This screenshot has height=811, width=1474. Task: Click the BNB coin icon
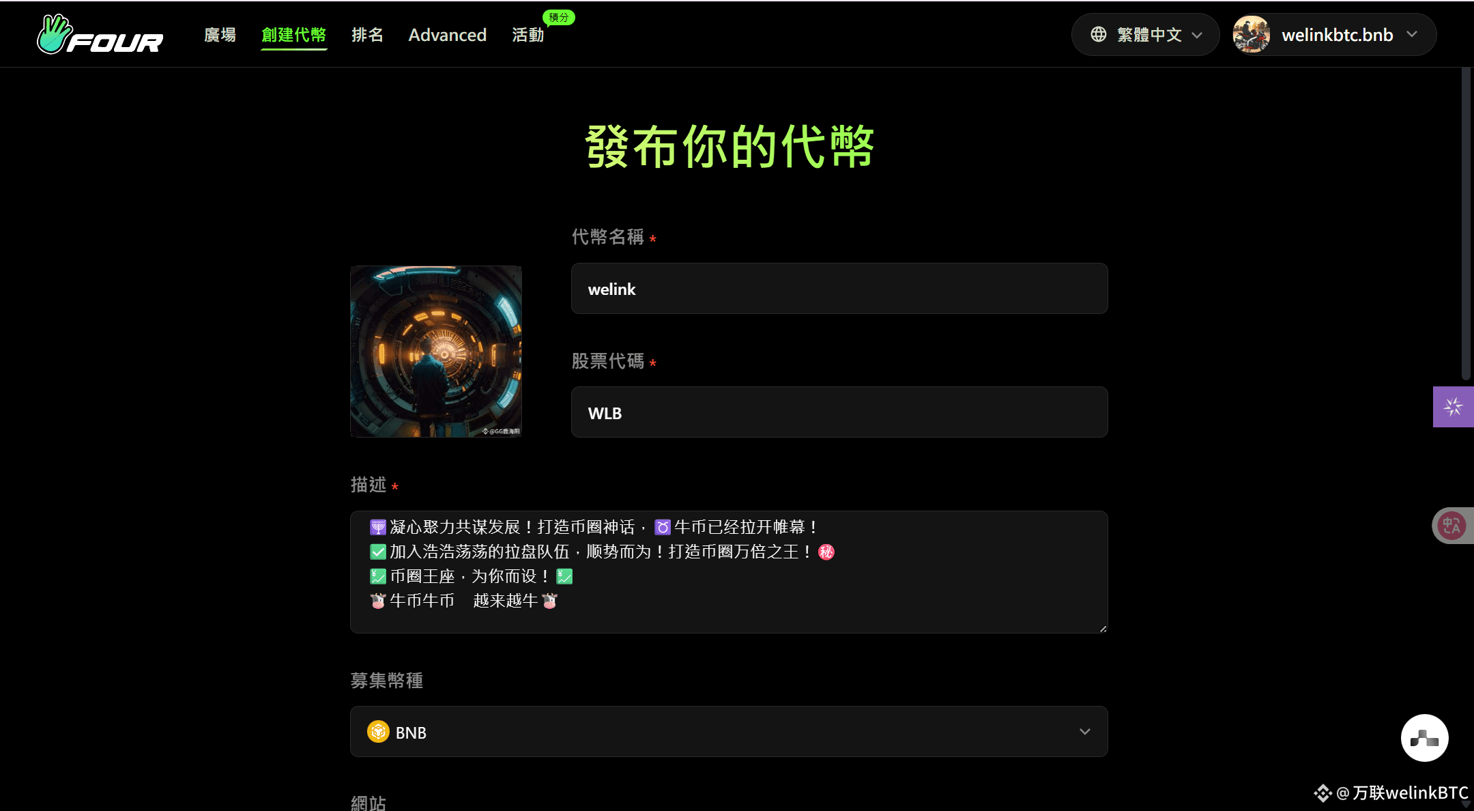378,732
